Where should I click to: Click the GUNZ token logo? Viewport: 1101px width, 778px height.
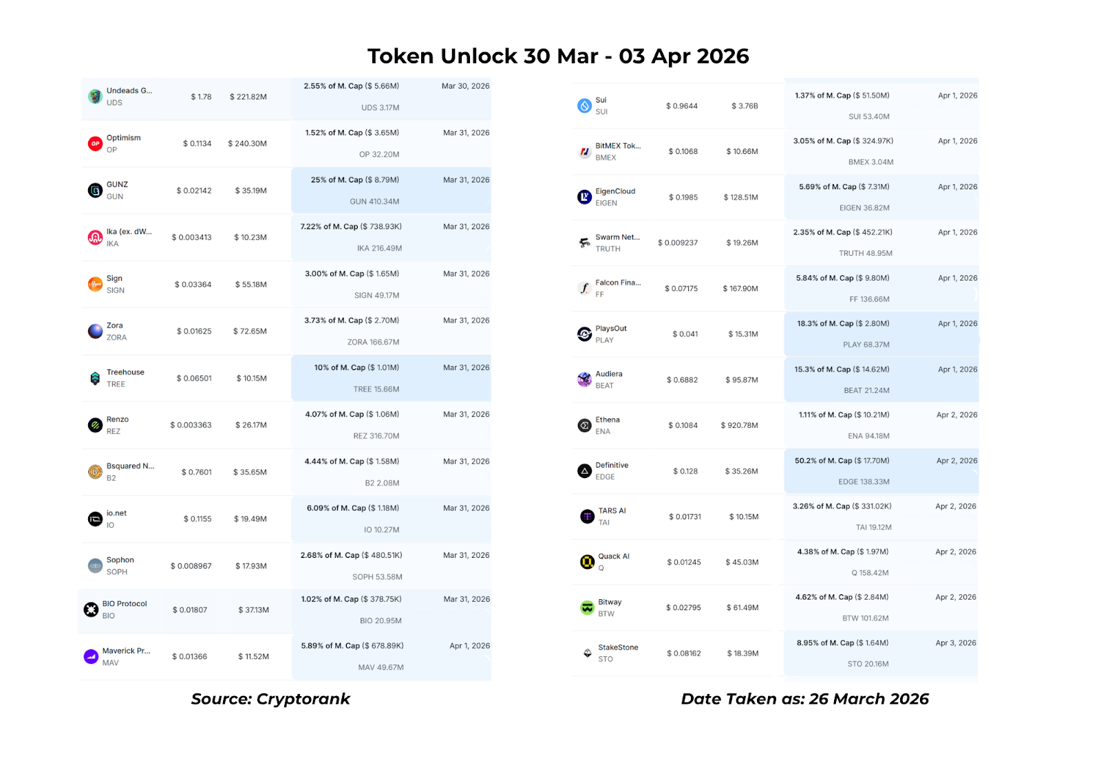[x=95, y=191]
